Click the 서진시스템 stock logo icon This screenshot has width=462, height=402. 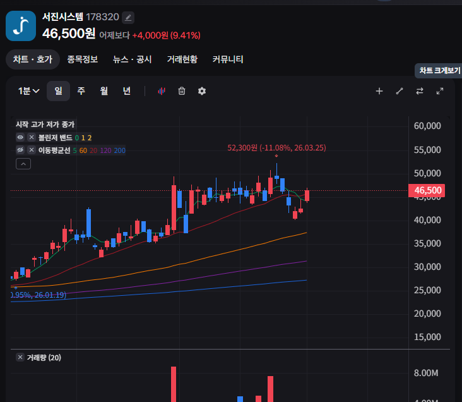click(x=21, y=26)
